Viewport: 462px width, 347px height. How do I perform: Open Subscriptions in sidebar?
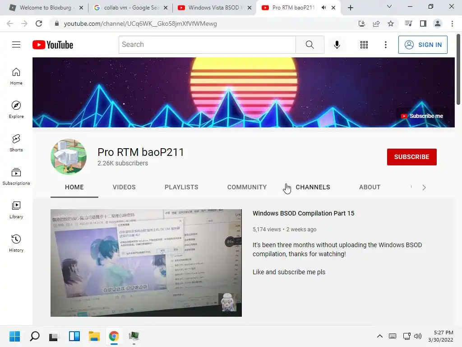[16, 177]
